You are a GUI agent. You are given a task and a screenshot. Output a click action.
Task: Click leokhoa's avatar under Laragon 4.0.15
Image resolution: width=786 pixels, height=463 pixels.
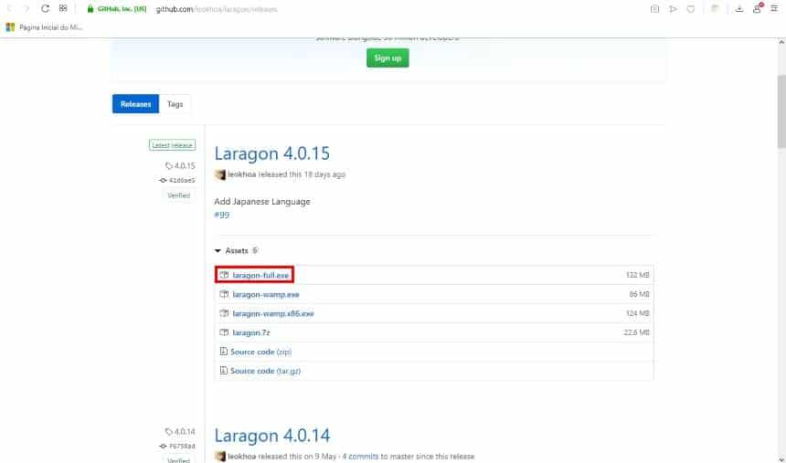coord(220,174)
